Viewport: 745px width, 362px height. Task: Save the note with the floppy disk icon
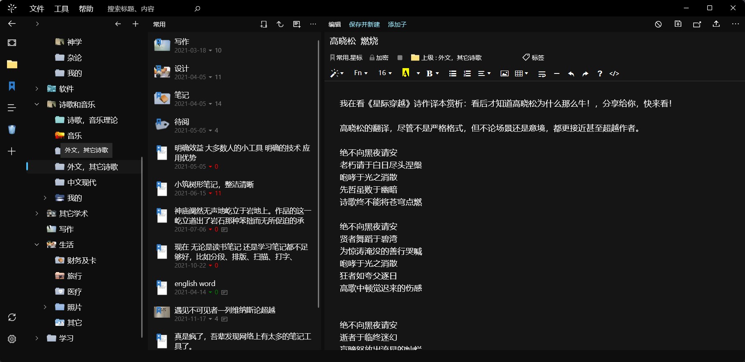(x=678, y=24)
